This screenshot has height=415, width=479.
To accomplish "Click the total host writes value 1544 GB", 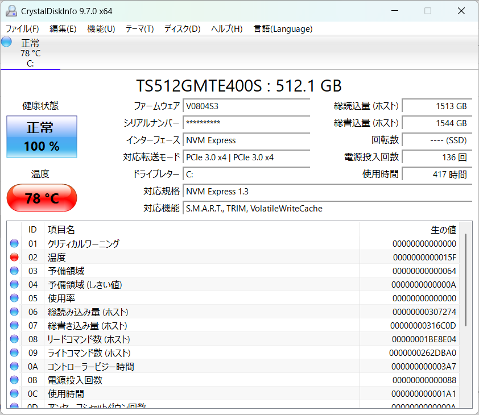I will pyautogui.click(x=437, y=123).
